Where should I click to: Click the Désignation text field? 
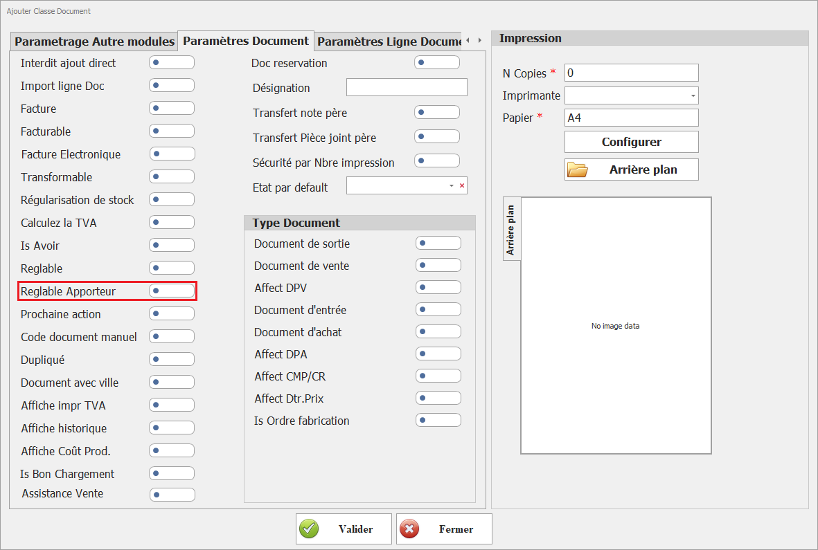click(407, 87)
